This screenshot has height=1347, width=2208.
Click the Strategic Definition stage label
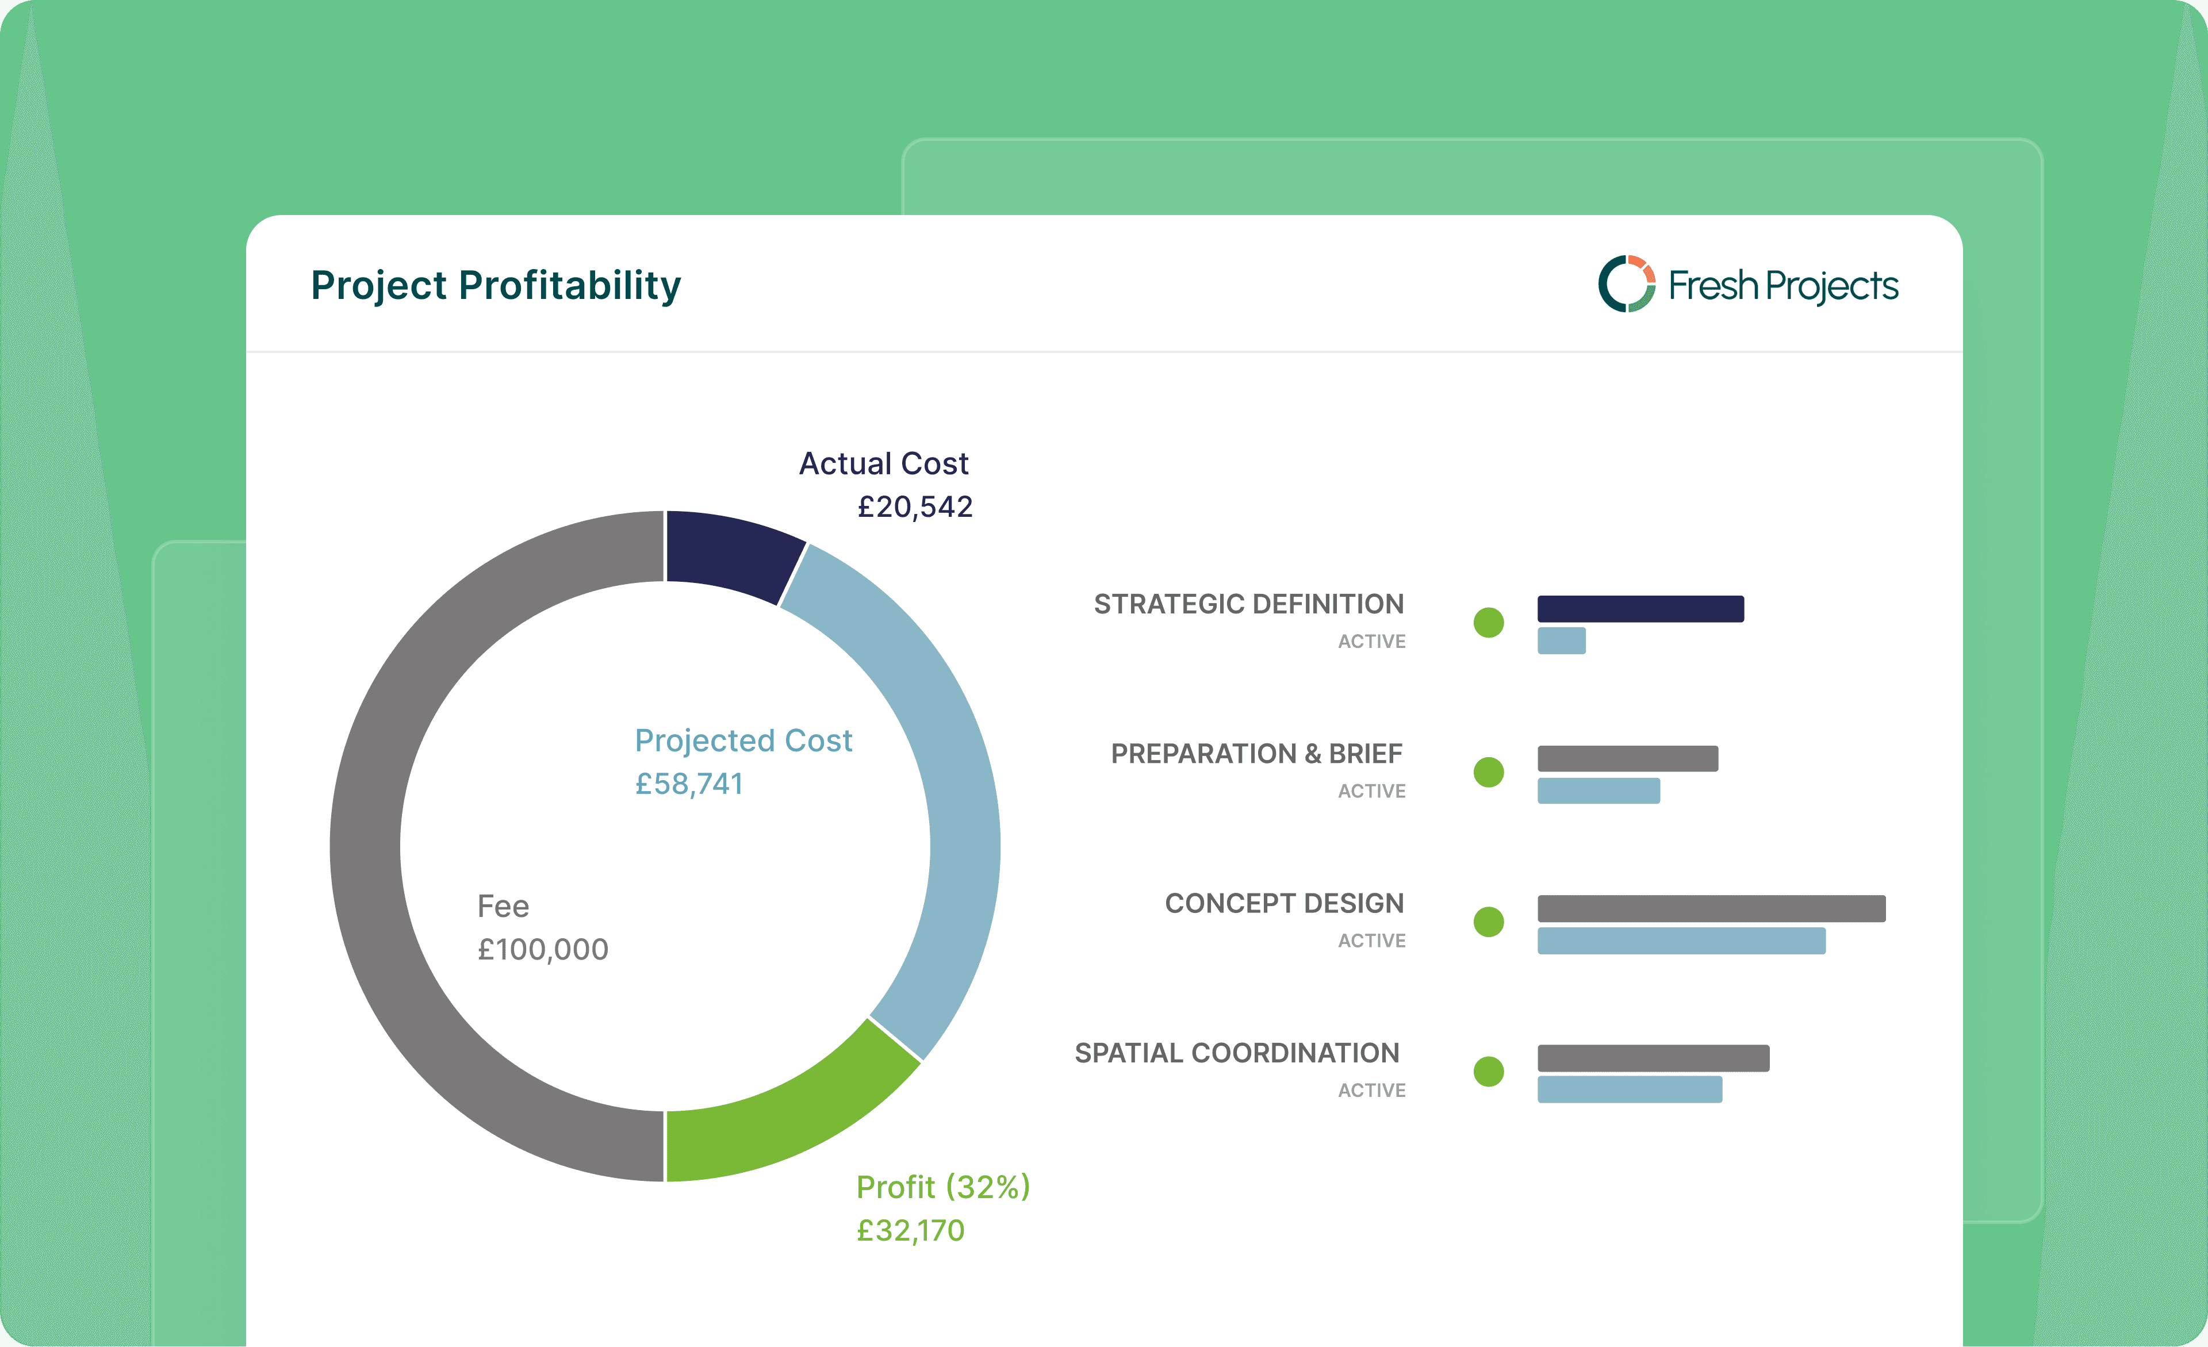point(1248,604)
